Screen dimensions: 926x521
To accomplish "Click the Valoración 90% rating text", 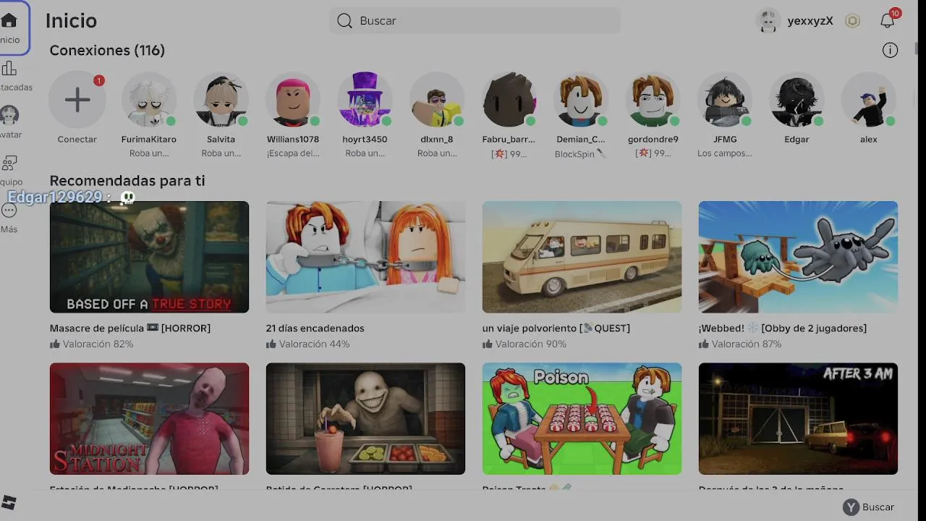I will pyautogui.click(x=531, y=344).
